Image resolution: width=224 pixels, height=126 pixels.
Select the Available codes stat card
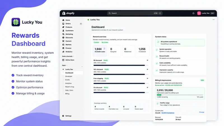(100, 51)
